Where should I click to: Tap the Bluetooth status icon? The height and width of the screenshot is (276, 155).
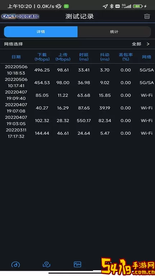coord(112,6)
